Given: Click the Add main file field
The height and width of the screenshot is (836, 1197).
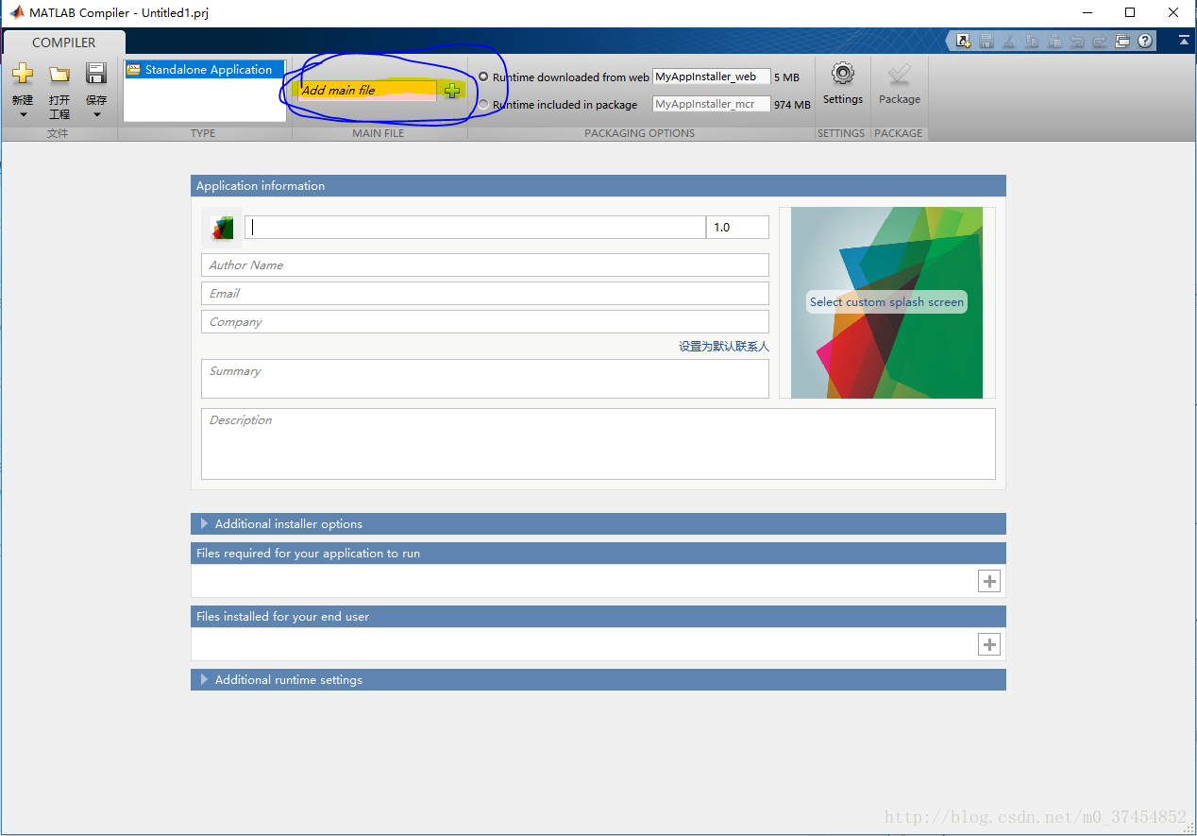Looking at the screenshot, I should click(x=367, y=91).
